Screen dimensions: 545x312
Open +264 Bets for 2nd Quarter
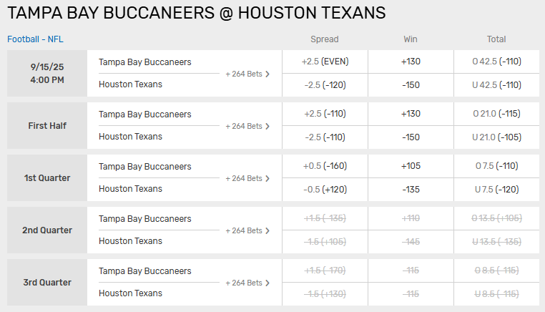pyautogui.click(x=247, y=230)
